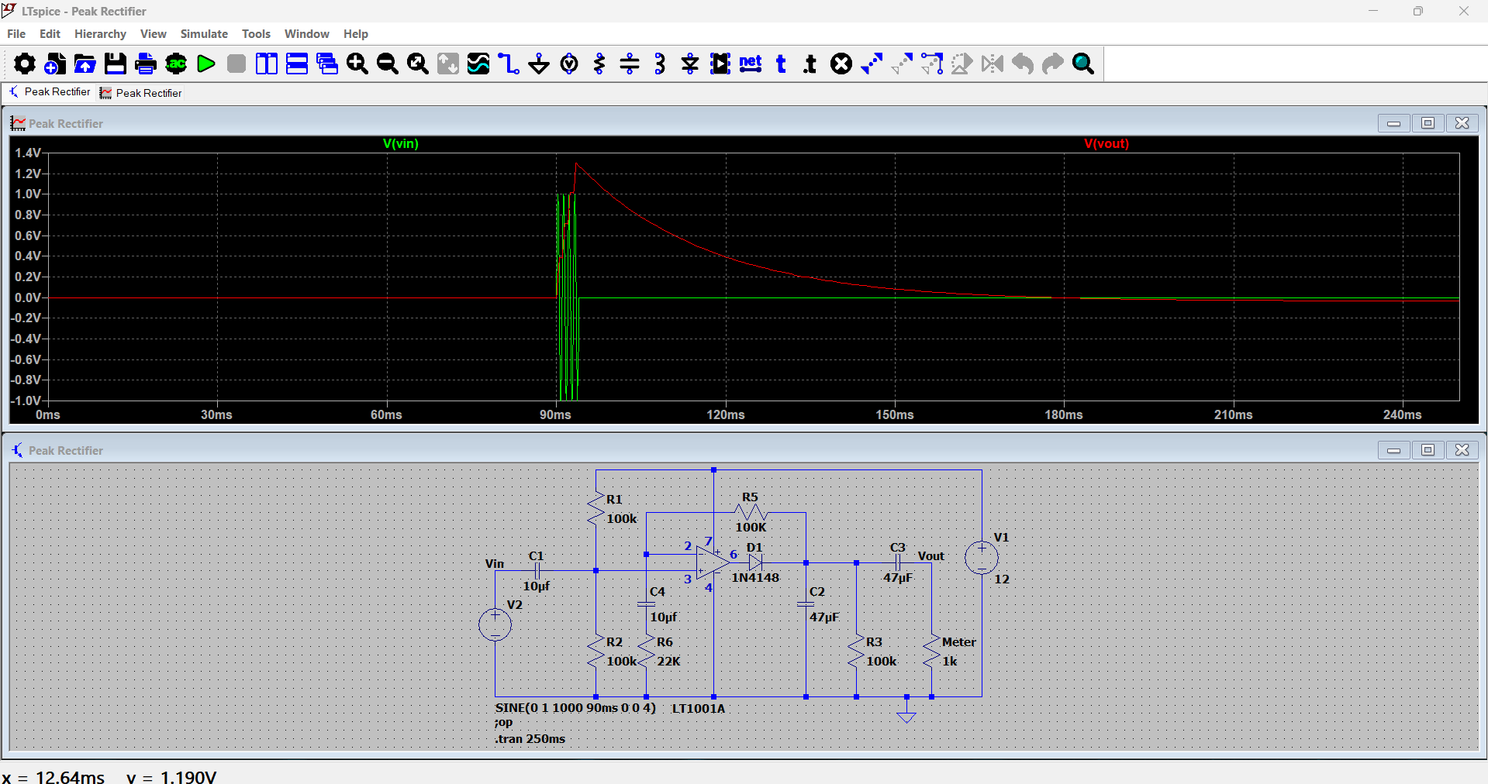
Task: Click the ;op comment text
Action: [503, 723]
